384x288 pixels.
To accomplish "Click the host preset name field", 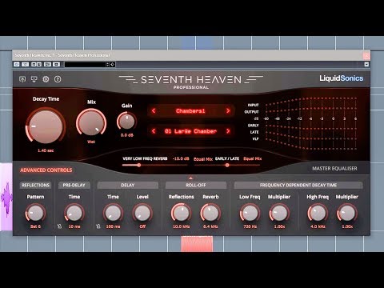I will pos(85,64).
